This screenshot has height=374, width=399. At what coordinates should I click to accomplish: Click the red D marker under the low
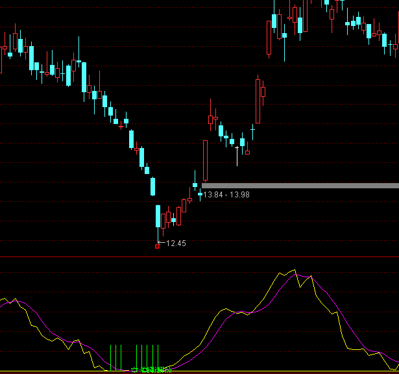(157, 246)
